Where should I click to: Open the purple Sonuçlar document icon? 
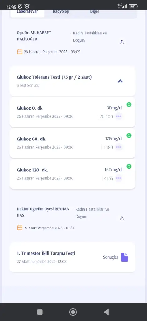coord(125,257)
